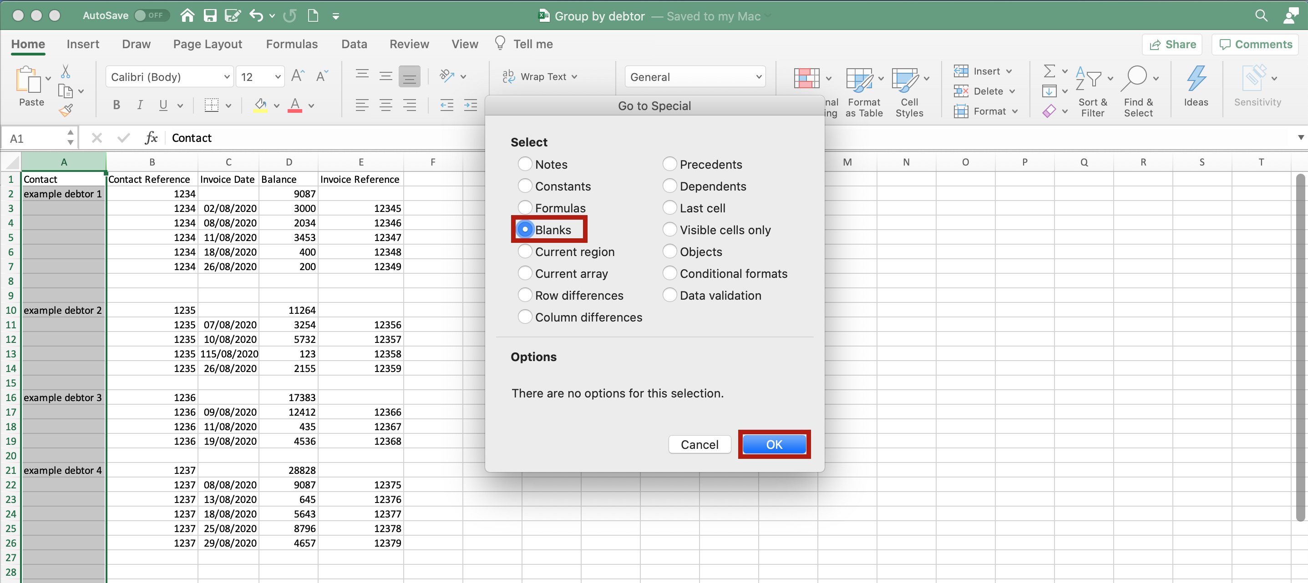This screenshot has height=583, width=1308.
Task: Open the font size dropdown
Action: (278, 76)
